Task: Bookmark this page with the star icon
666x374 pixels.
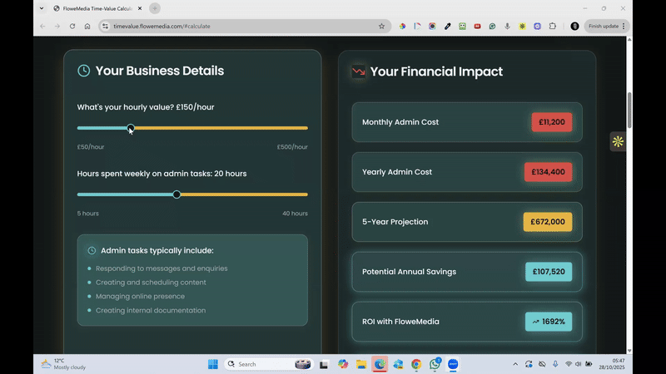Action: coord(382,26)
